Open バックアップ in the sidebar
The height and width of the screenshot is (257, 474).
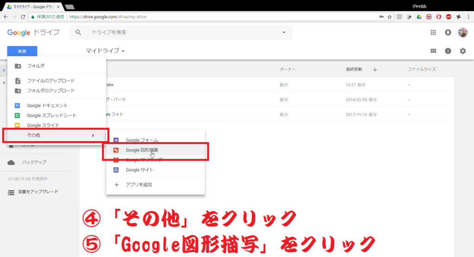(34, 163)
